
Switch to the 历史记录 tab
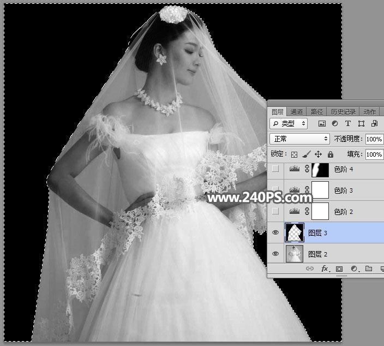tap(343, 112)
